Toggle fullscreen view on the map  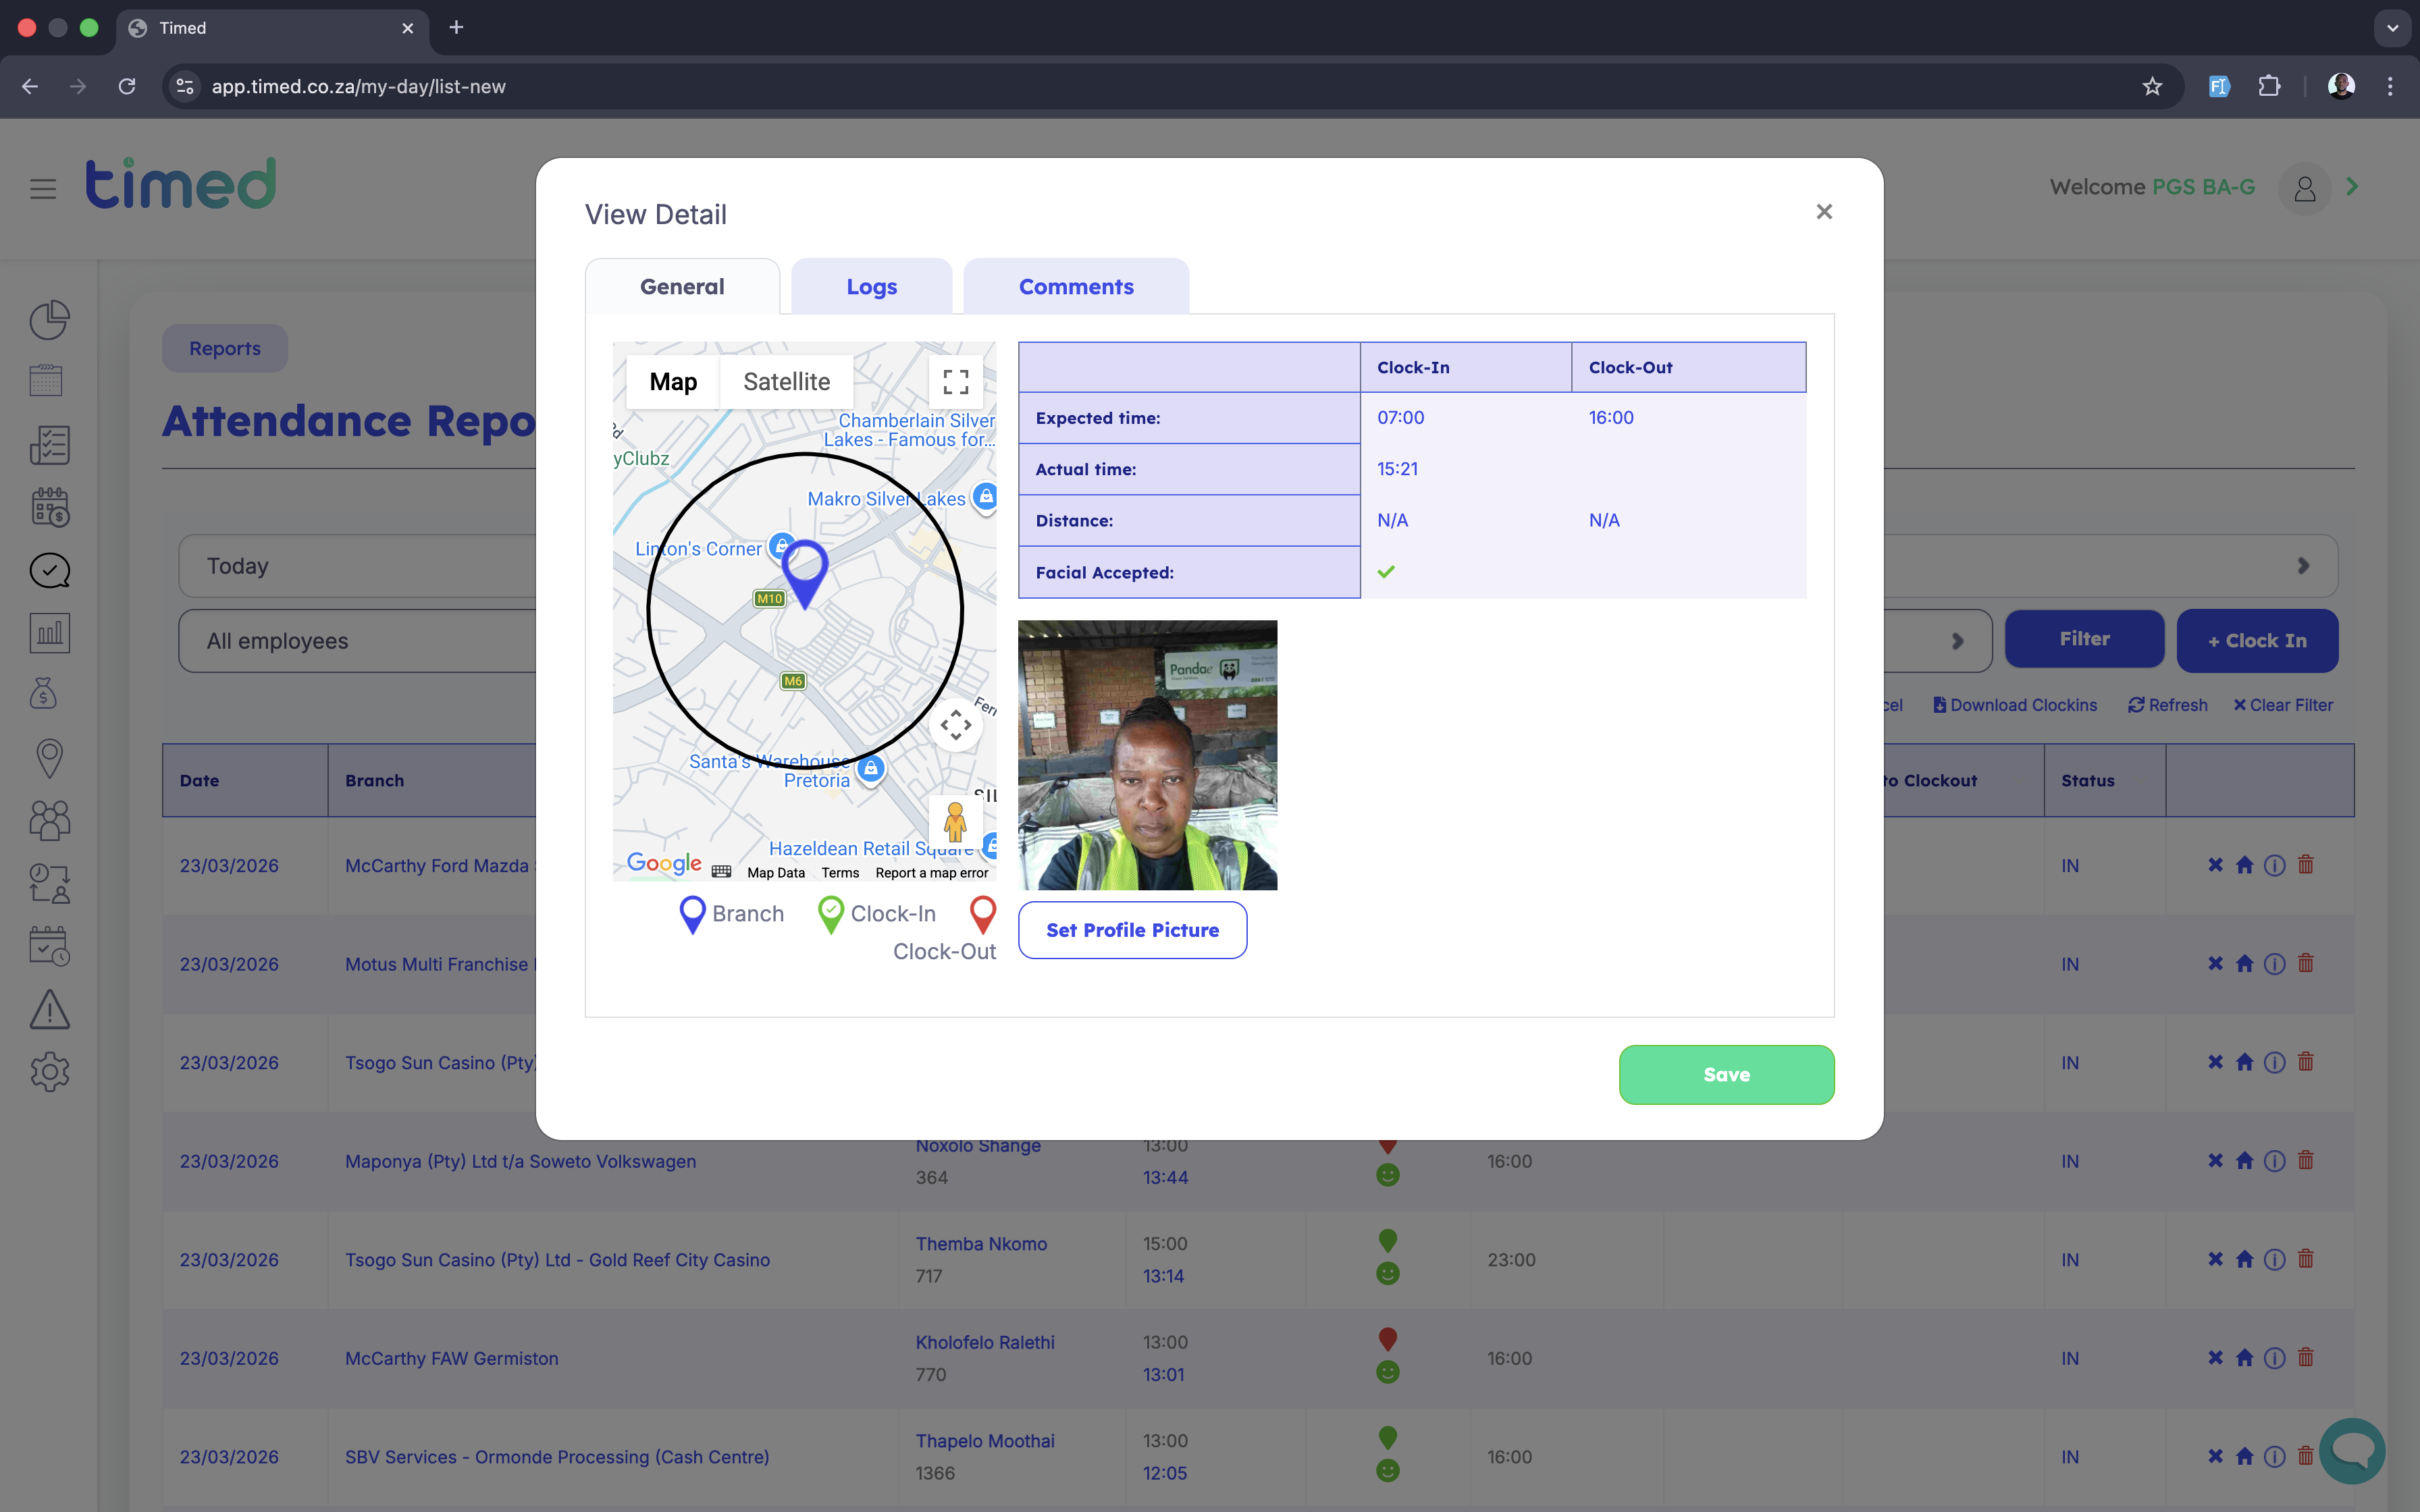956,382
